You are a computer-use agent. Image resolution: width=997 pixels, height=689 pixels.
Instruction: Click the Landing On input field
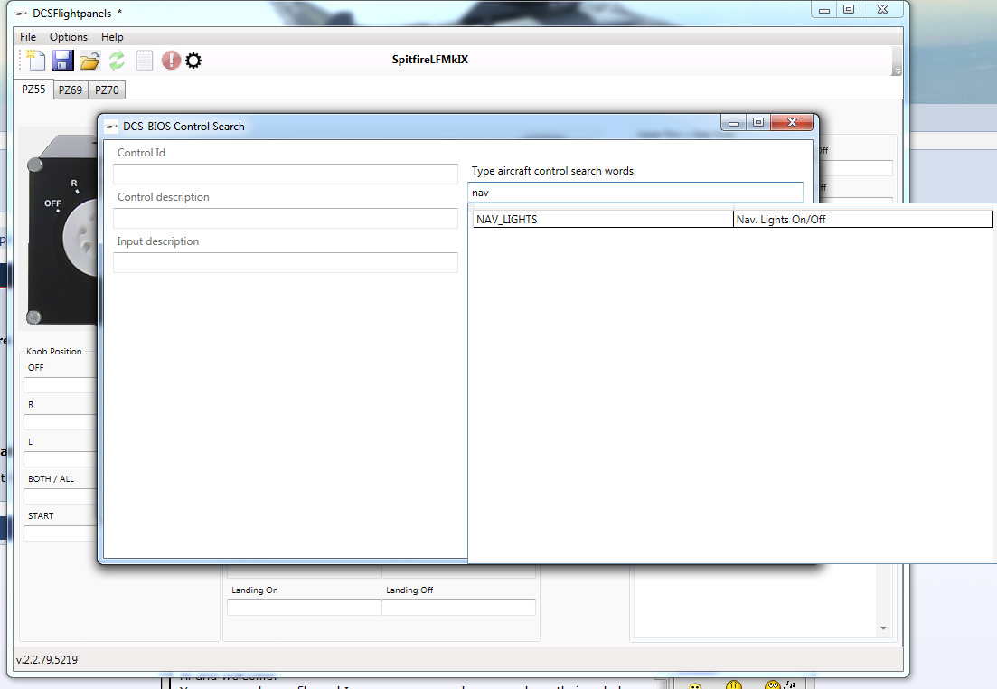point(304,608)
